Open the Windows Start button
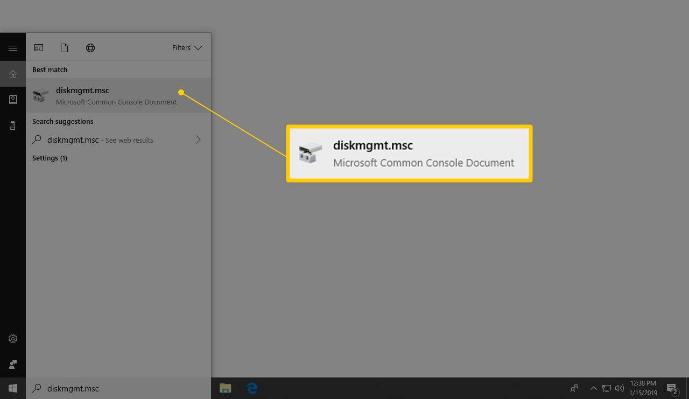Viewport: 689px width, 399px height. tap(13, 388)
